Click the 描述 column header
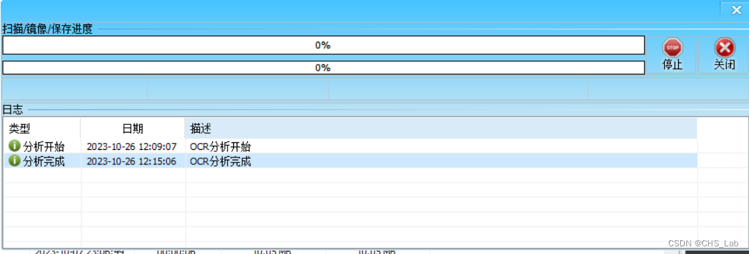This screenshot has height=254, width=749. pos(441,128)
